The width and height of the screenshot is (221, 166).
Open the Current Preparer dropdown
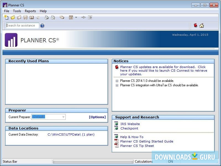(x=63, y=117)
